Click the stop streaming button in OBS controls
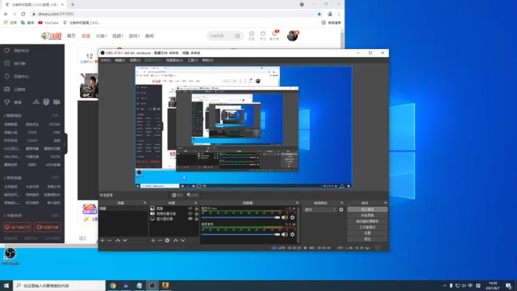This screenshot has width=517, height=291. [367, 210]
